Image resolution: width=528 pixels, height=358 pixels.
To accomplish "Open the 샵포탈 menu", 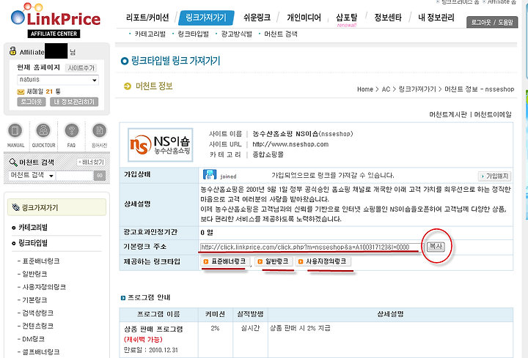I will (x=346, y=18).
